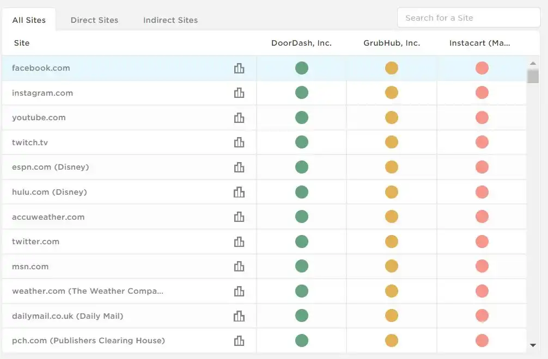Viewport: 548px width, 359px height.
Task: Switch to the All Sites tab
Action: click(29, 20)
